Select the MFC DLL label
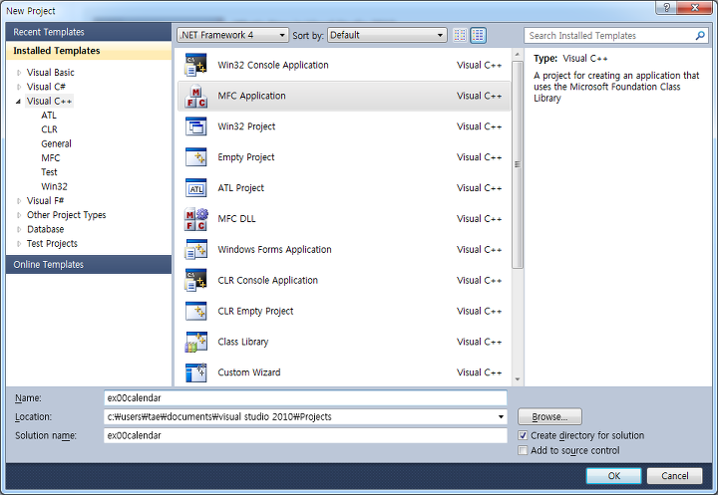 236,219
